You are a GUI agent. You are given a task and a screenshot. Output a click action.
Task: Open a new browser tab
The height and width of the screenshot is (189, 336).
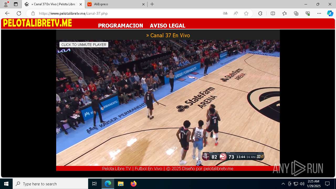coord(152,4)
